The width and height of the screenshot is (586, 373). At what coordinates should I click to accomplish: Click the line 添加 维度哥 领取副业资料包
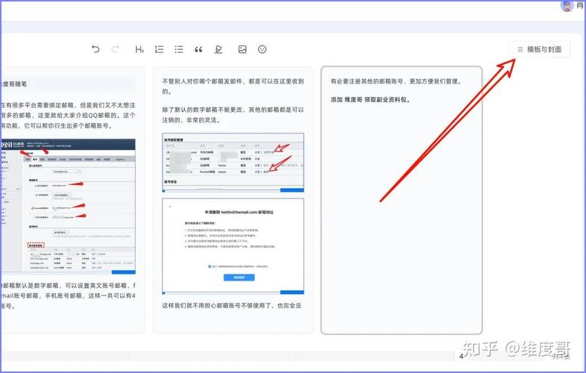pos(371,99)
